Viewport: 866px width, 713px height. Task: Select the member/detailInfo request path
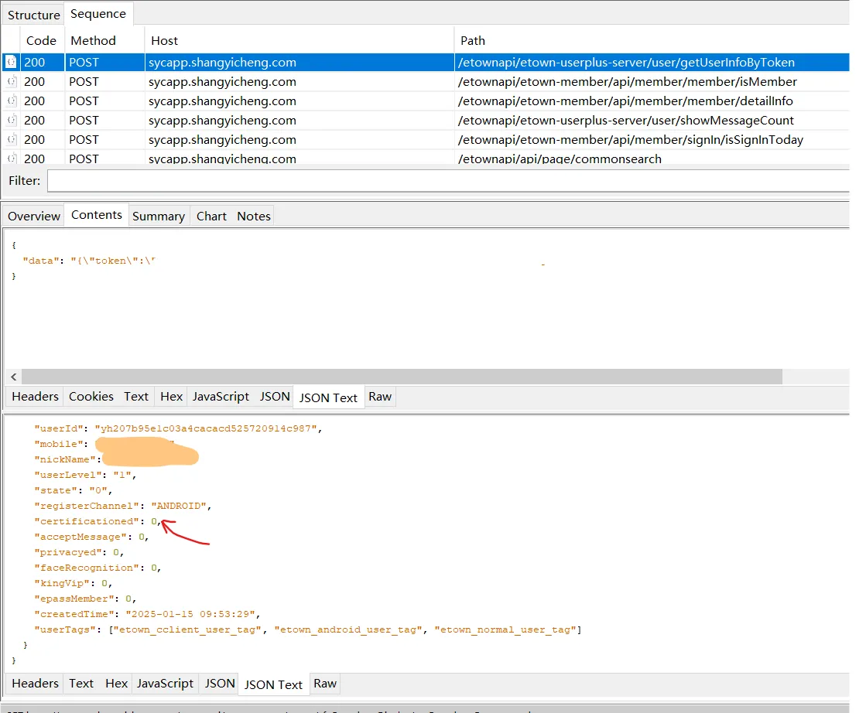(625, 101)
